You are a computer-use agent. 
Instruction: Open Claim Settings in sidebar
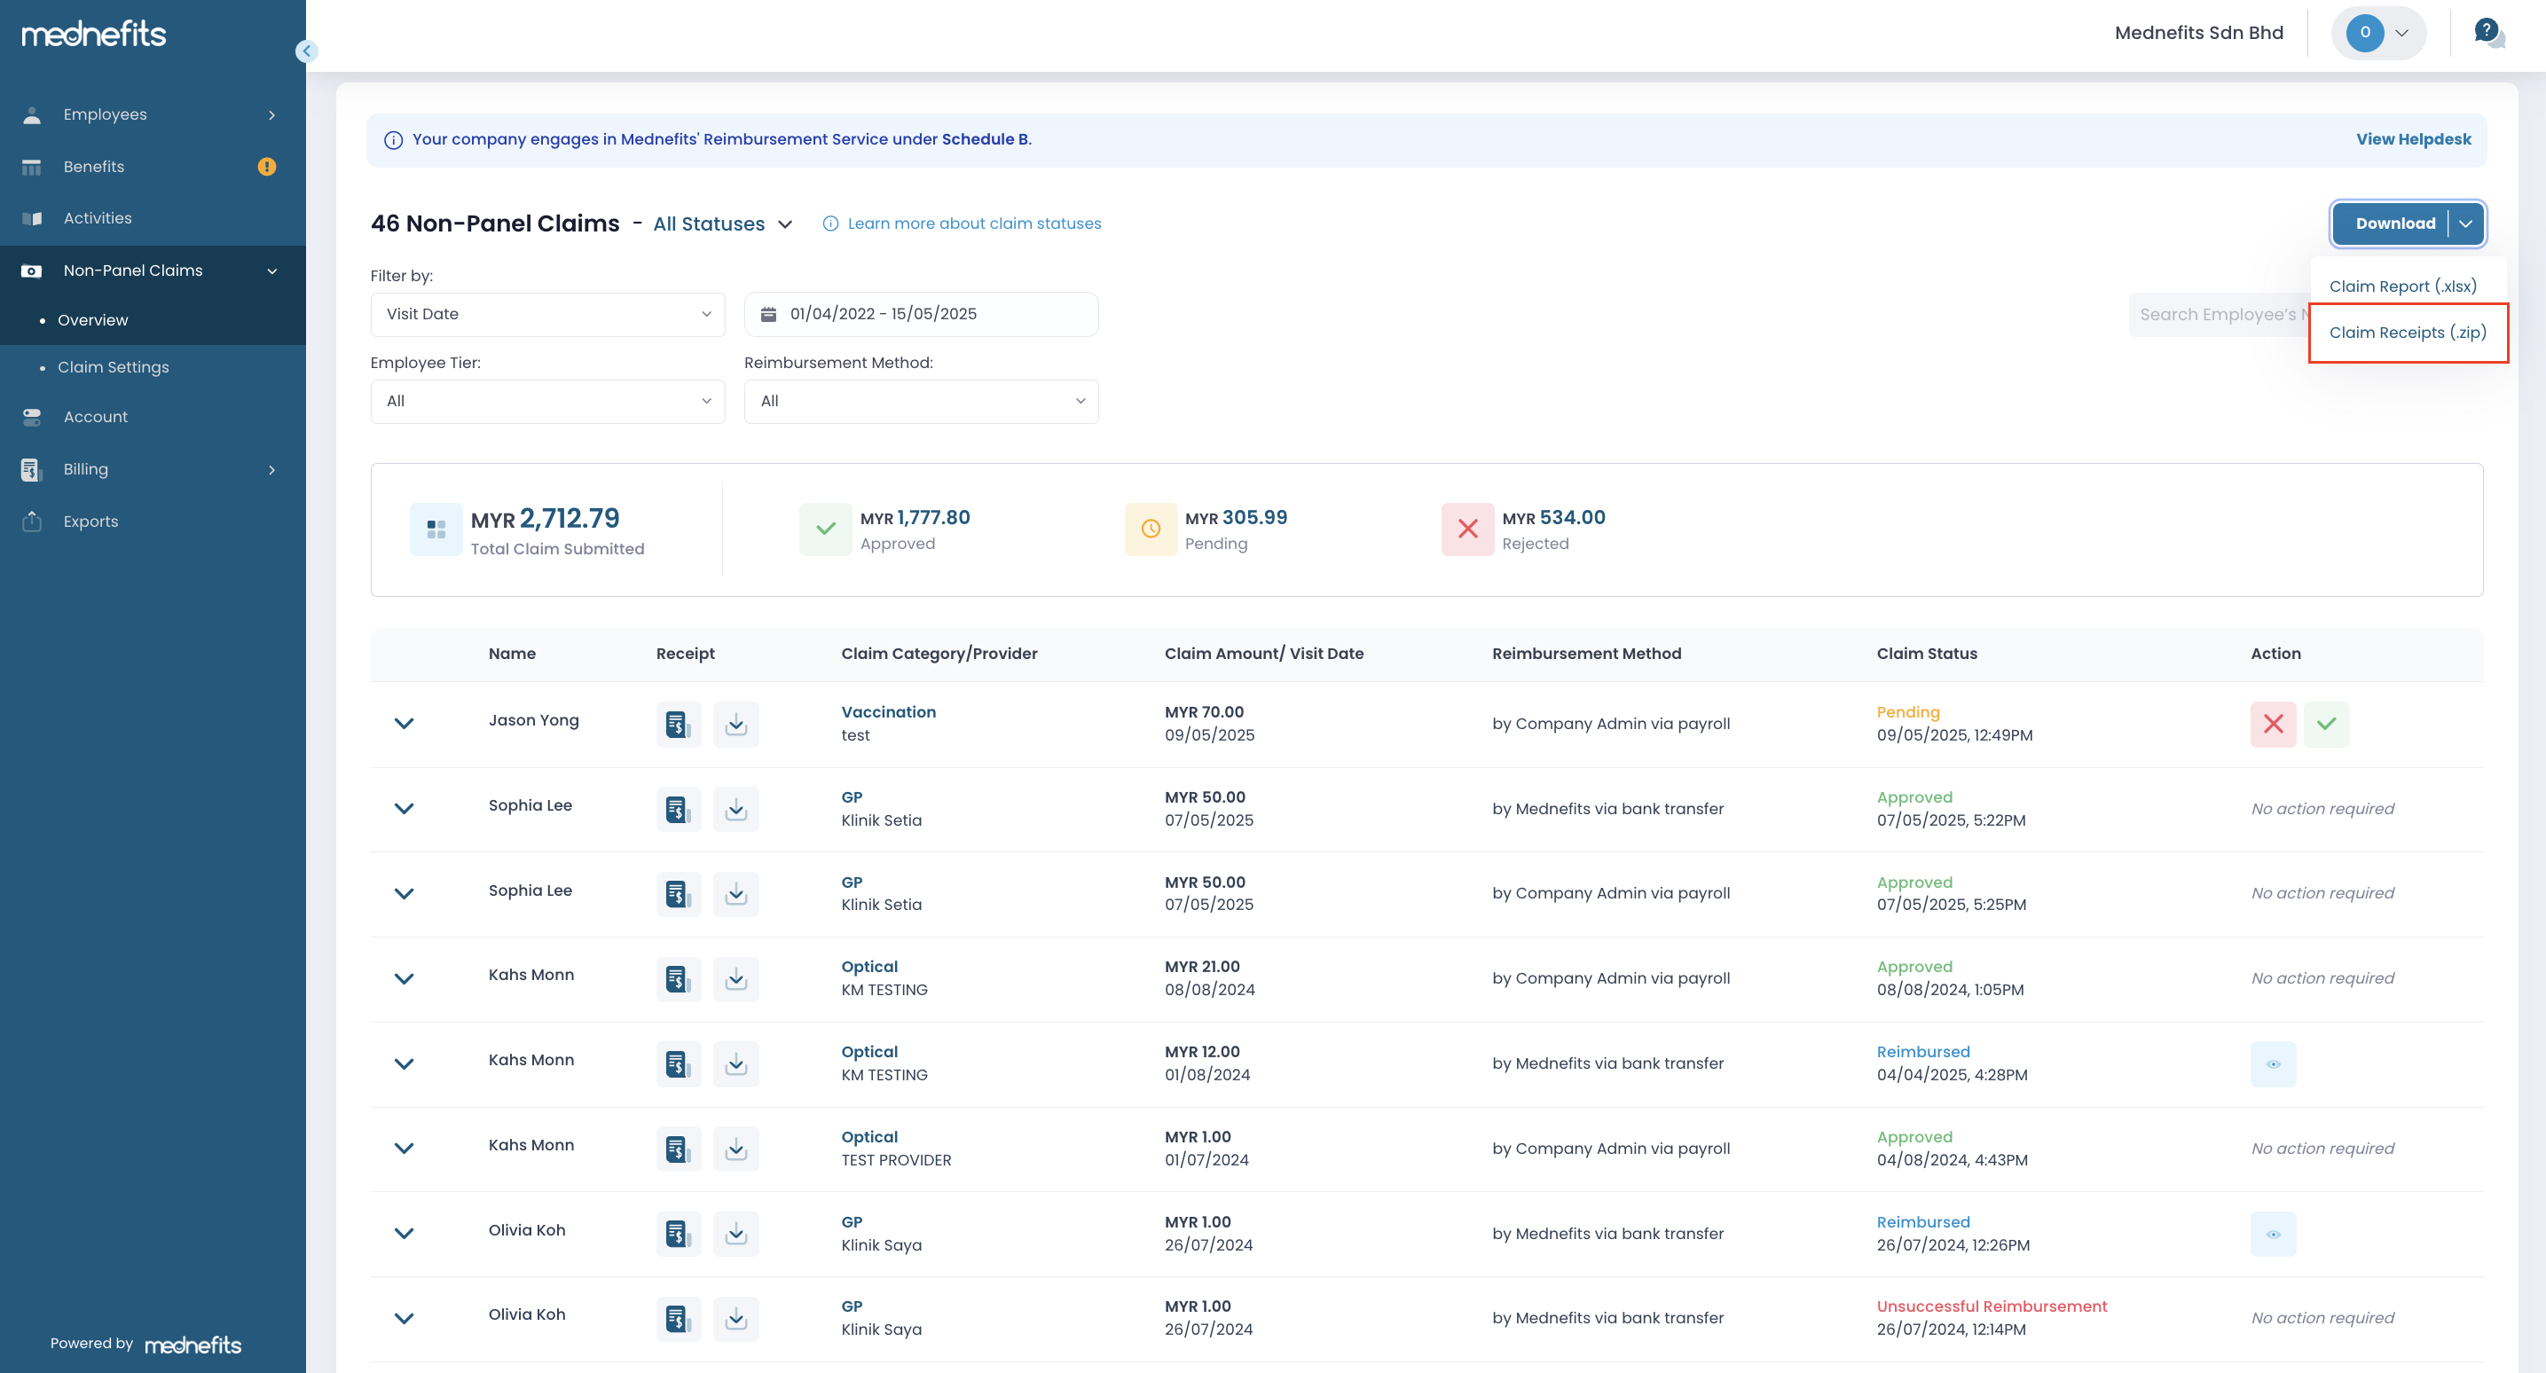point(113,366)
